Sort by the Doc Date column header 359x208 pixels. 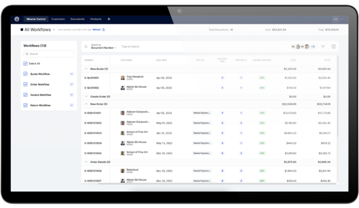pyautogui.click(x=162, y=60)
